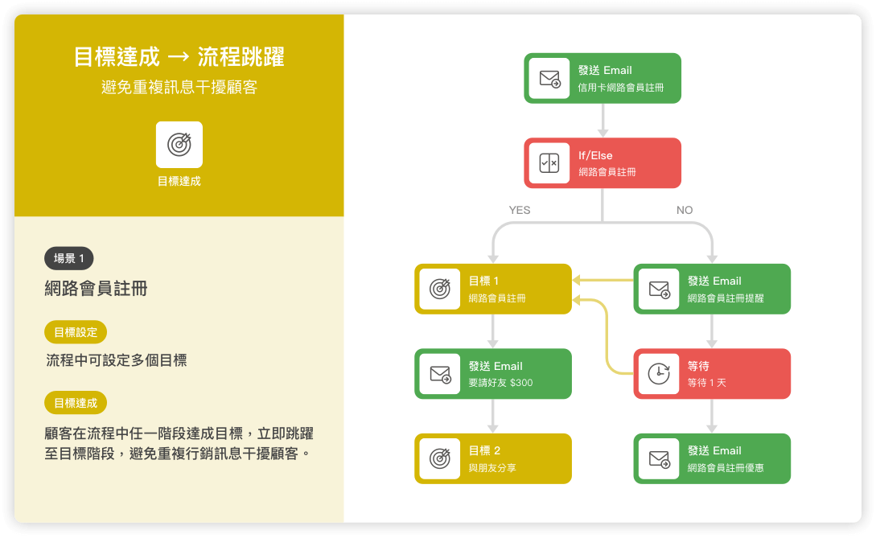Click the 網路會員註冊 scenario heading
Viewport: 876px width, 538px height.
97,289
